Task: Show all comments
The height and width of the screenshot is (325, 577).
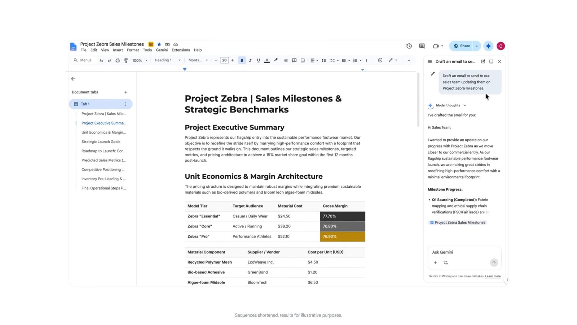Action: point(422,46)
